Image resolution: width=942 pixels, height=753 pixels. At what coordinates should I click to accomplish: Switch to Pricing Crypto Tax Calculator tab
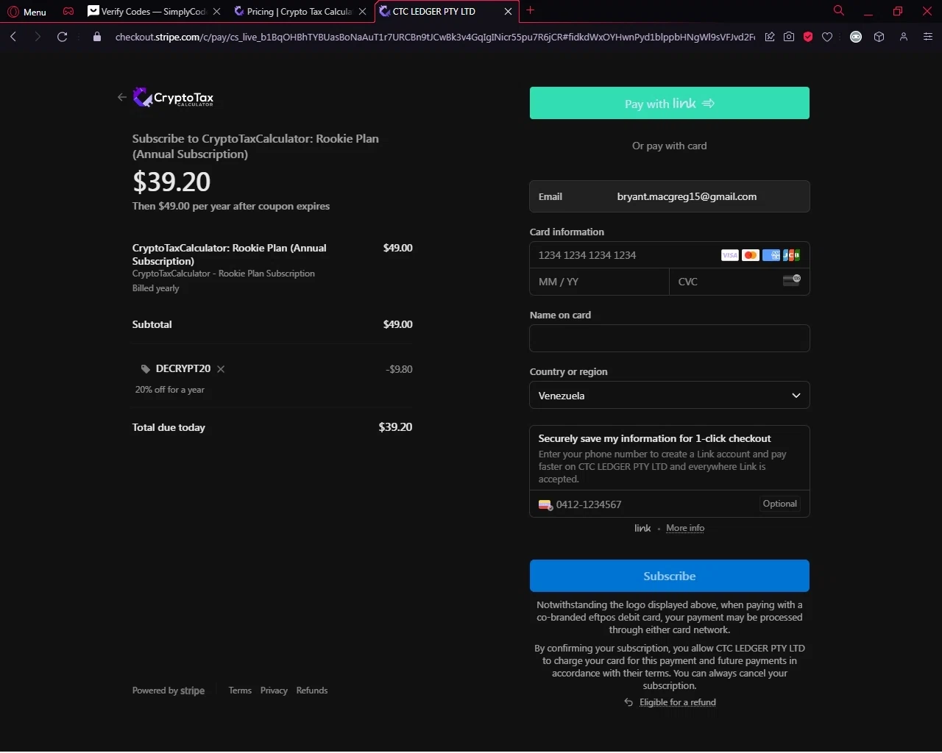pyautogui.click(x=300, y=12)
